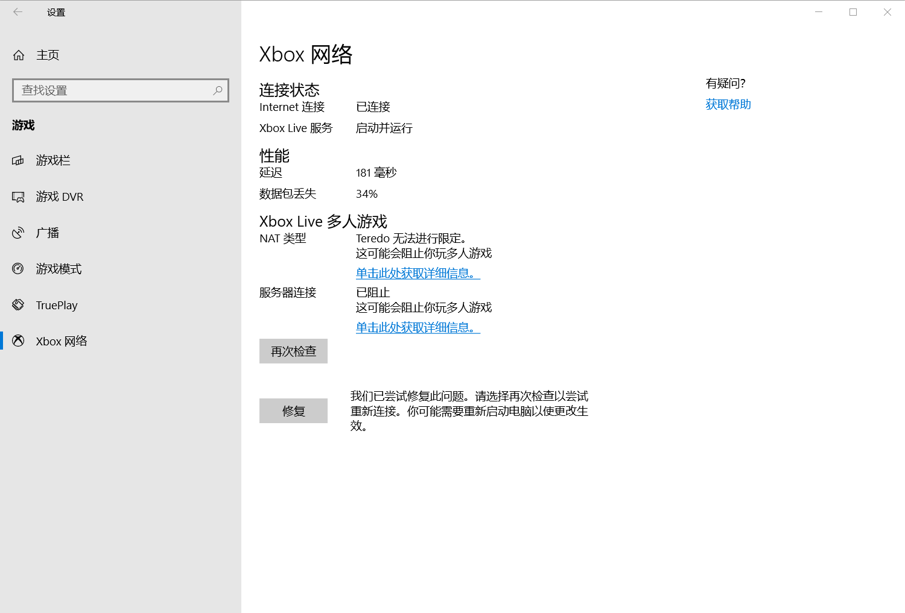Viewport: 905px width, 613px height.
Task: Click the 连接状态 section heading
Action: (290, 90)
